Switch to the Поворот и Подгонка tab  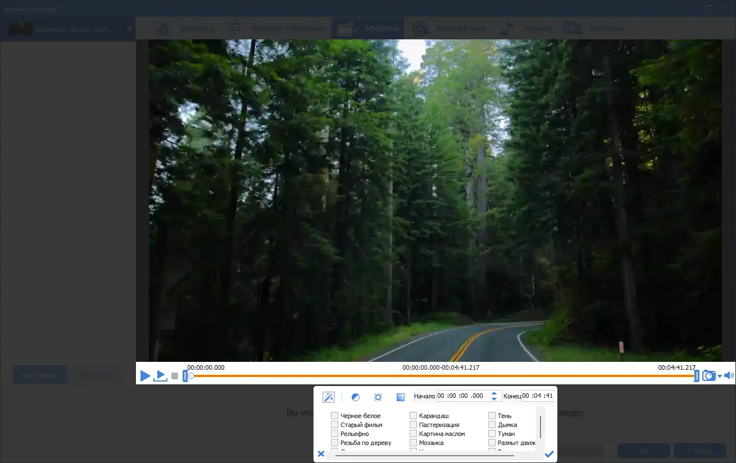[278, 28]
